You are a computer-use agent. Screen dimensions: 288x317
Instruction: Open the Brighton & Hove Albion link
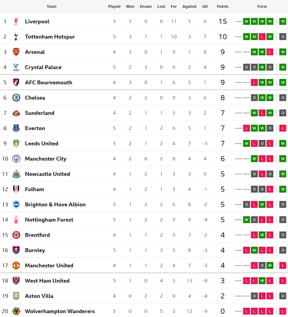point(55,204)
